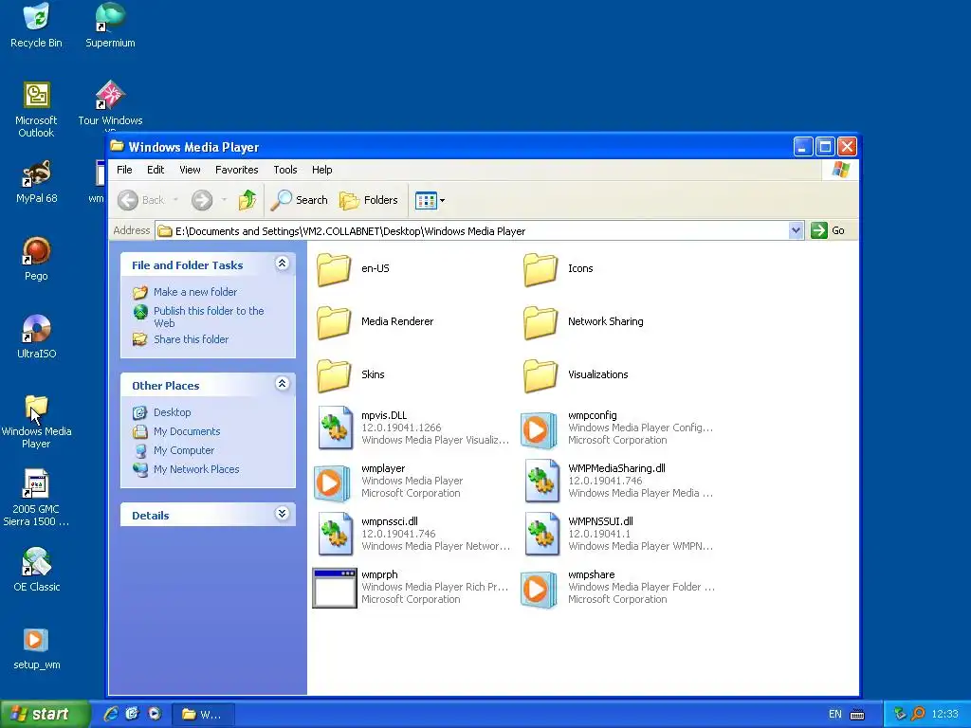Open the Favorites menu
Image resolution: width=971 pixels, height=728 pixels.
(x=236, y=170)
